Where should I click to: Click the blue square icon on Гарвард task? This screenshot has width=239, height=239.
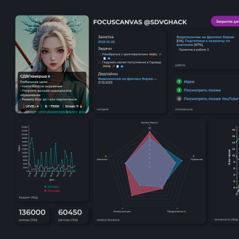click(x=122, y=66)
